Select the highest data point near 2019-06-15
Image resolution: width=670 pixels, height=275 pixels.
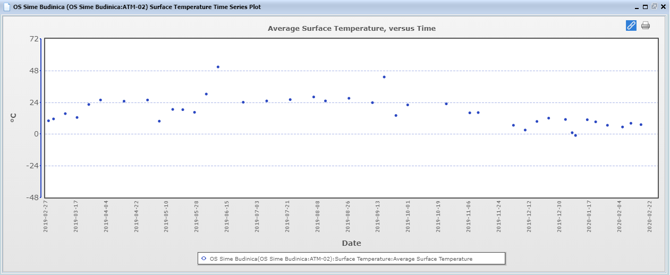coord(218,67)
